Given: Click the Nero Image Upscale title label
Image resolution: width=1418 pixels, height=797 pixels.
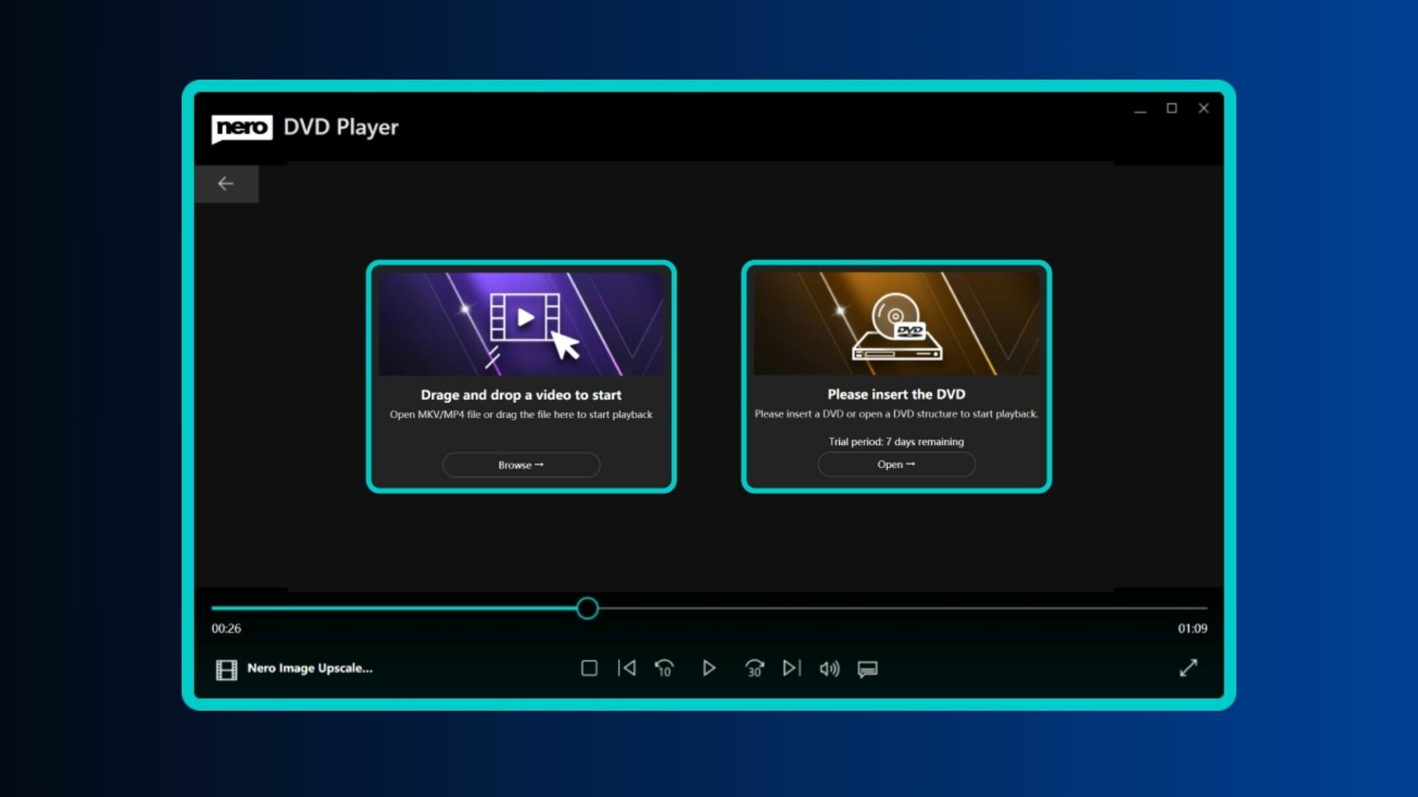Looking at the screenshot, I should point(310,669).
